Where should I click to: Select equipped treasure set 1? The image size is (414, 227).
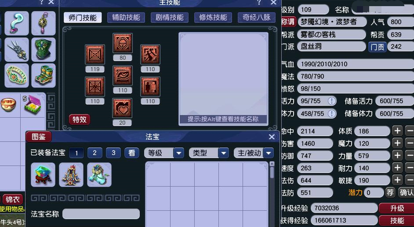(x=77, y=153)
